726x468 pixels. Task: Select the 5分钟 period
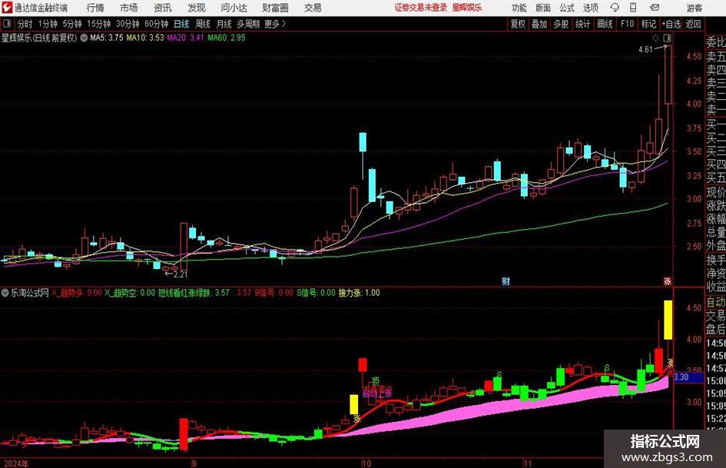[x=72, y=24]
